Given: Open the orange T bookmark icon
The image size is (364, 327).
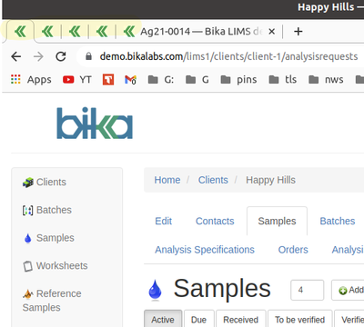Looking at the screenshot, I should click(x=108, y=80).
